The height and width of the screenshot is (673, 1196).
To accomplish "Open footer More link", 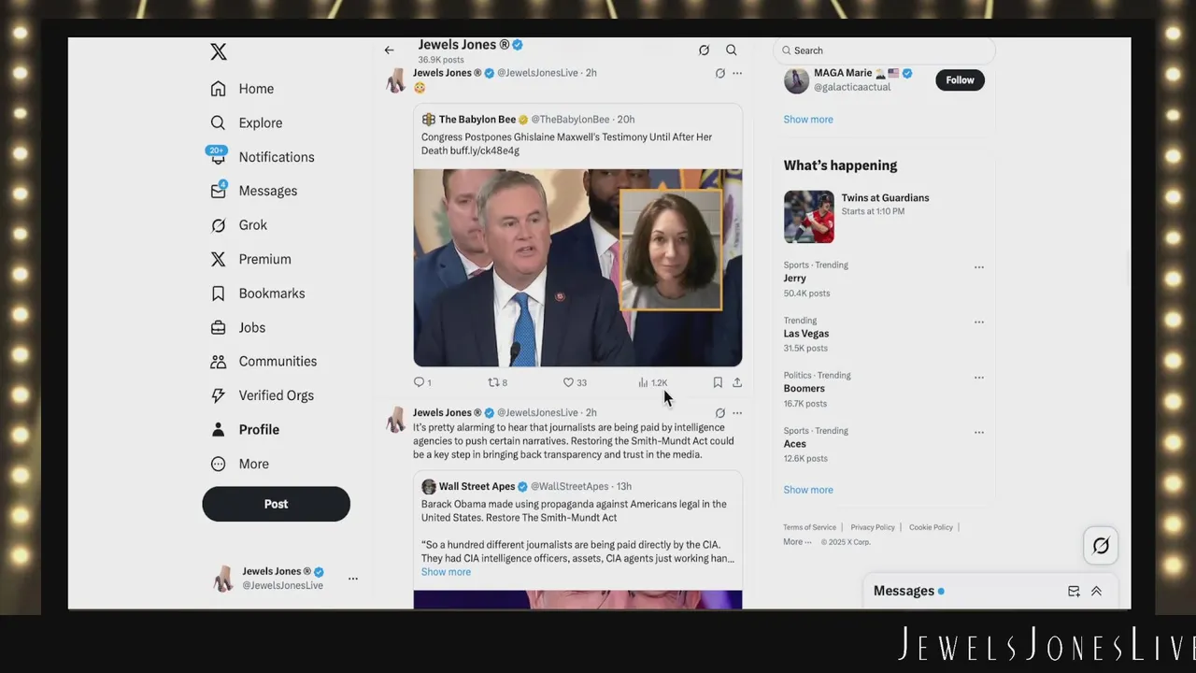I will point(797,542).
